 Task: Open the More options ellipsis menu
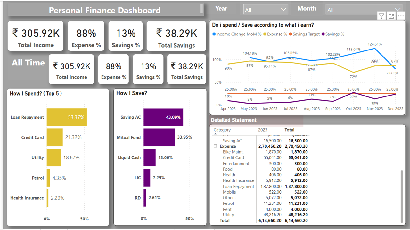click(x=401, y=16)
